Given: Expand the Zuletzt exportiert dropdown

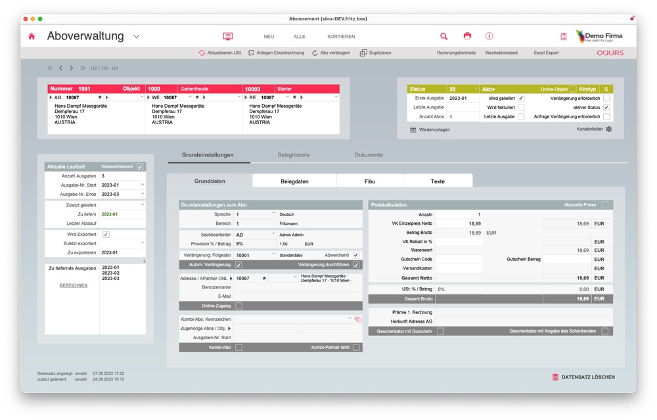Looking at the screenshot, I should point(143,243).
